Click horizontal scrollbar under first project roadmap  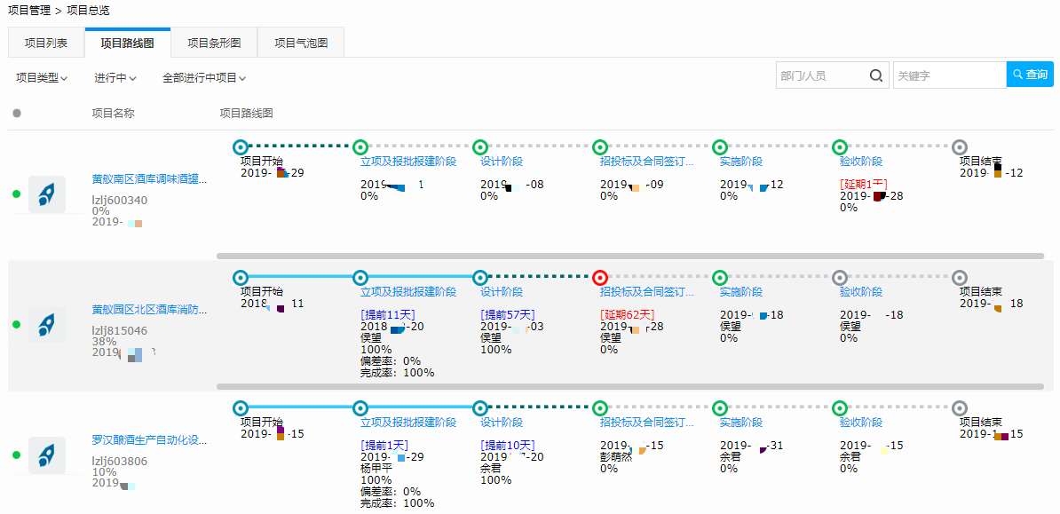[629, 256]
